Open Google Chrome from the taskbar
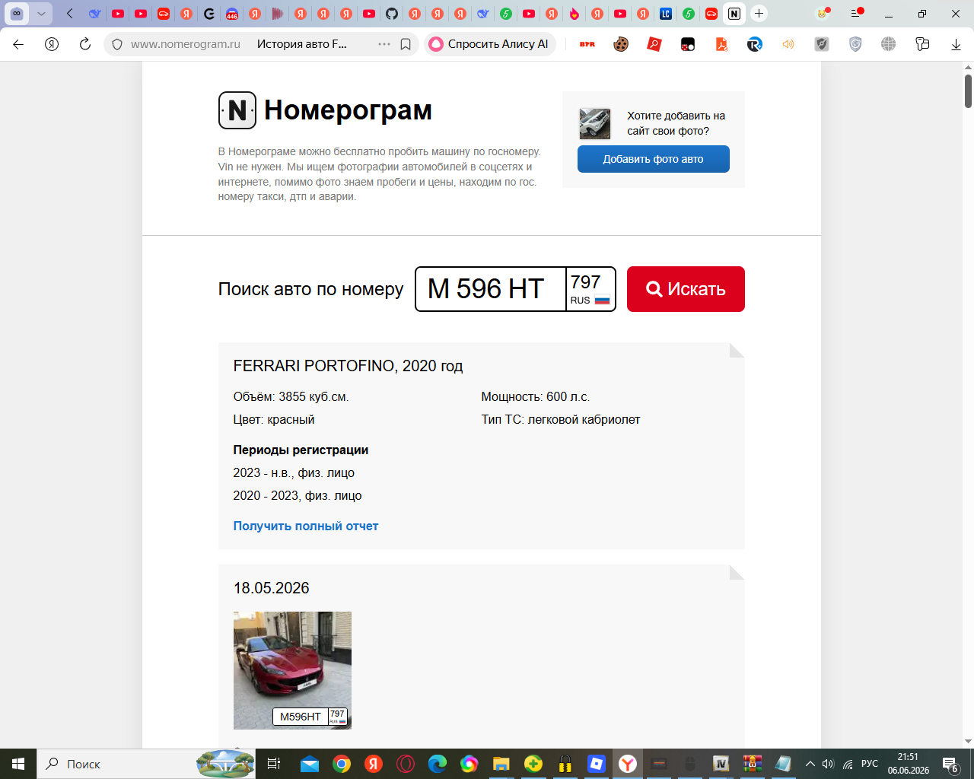The image size is (974, 779). pyautogui.click(x=342, y=764)
